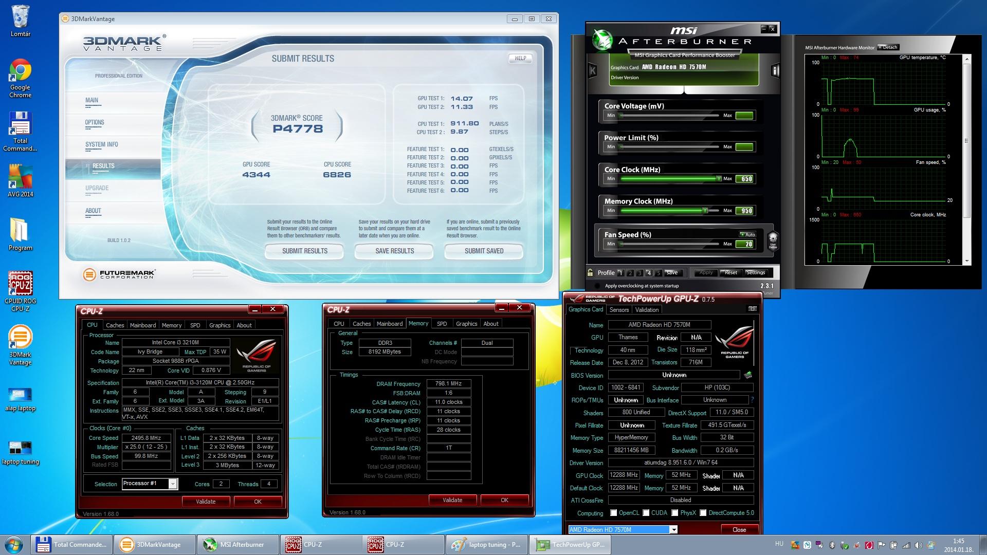Select Afterburner profile slot 1
The width and height of the screenshot is (987, 555).
coord(620,273)
